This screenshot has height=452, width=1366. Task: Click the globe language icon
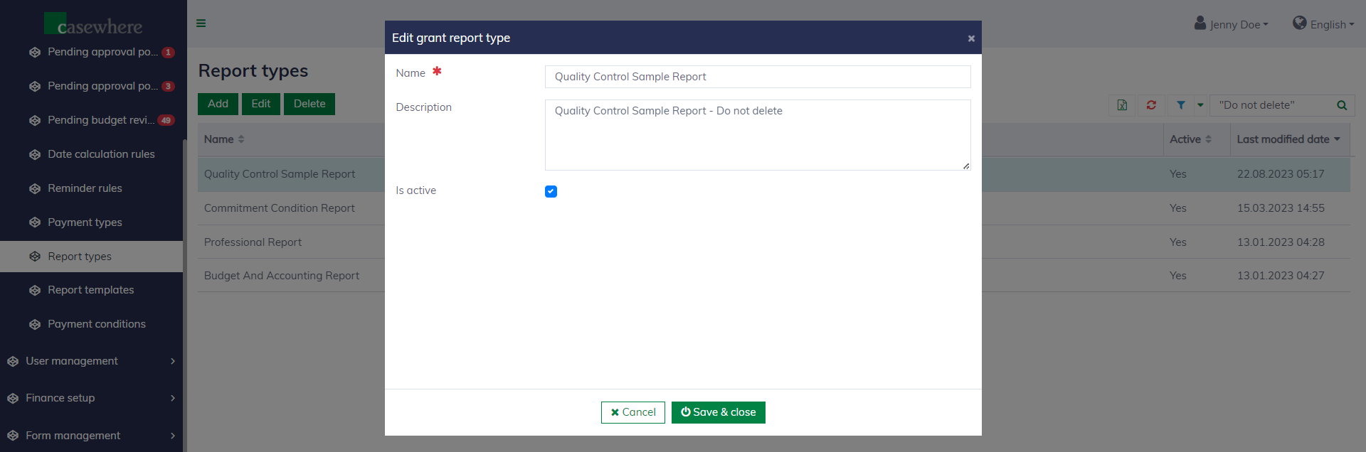1299,23
